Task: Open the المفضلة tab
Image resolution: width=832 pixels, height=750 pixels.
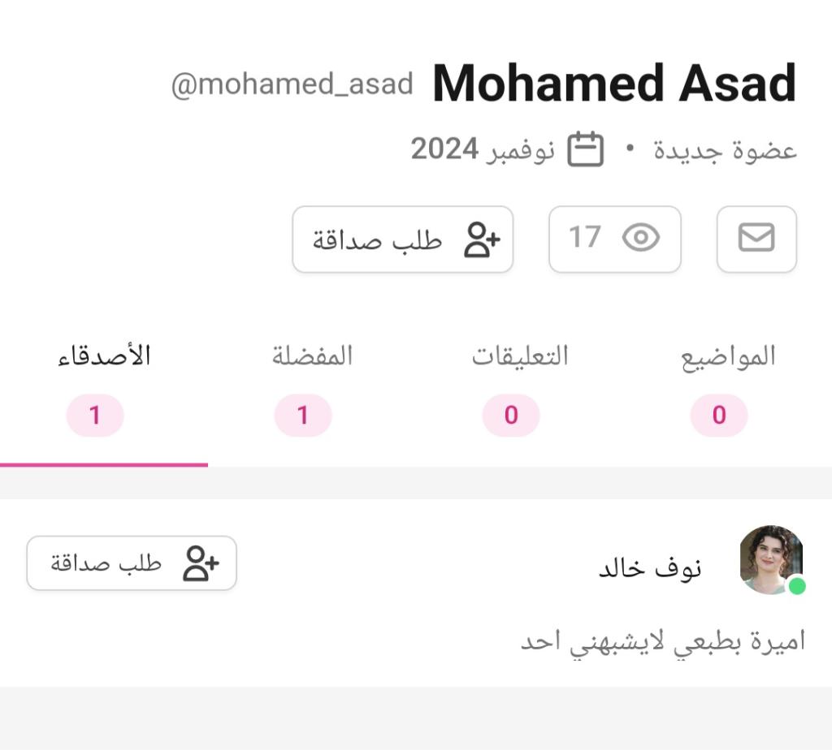Action: tap(312, 356)
